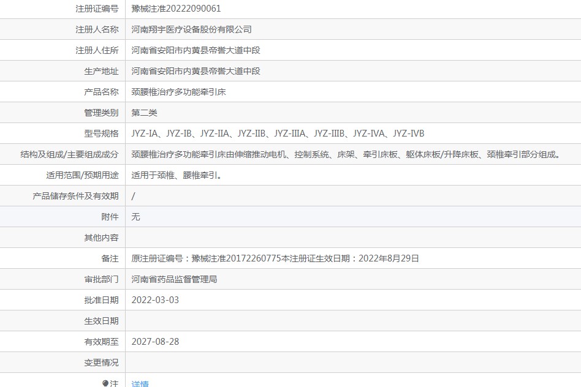Select registration number 豫械注准20222090061
The image size is (581, 387).
176,9
